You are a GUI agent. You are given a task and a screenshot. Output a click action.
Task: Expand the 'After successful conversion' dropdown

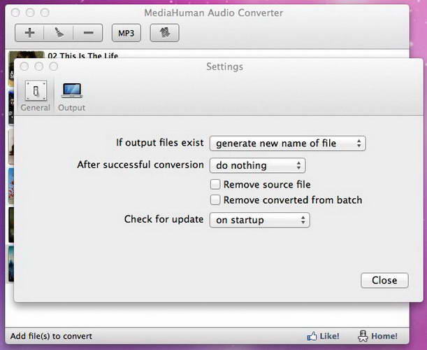pyautogui.click(x=257, y=166)
